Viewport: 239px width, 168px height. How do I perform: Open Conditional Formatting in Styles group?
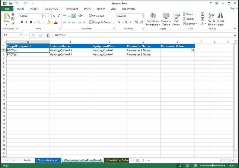[153, 19]
